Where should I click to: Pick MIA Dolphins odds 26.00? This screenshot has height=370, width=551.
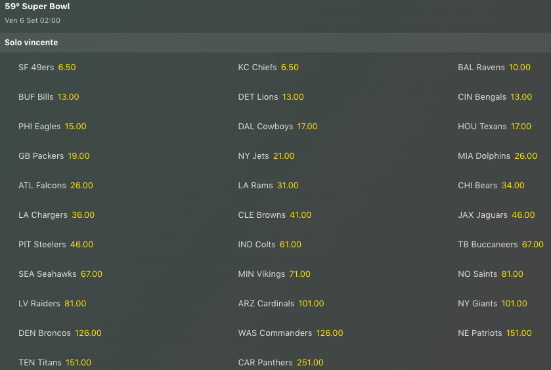tap(525, 156)
